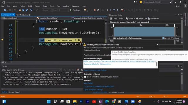Click the Navigate Backward toolbar icon
188x105 pixels.
(x=5, y=10)
